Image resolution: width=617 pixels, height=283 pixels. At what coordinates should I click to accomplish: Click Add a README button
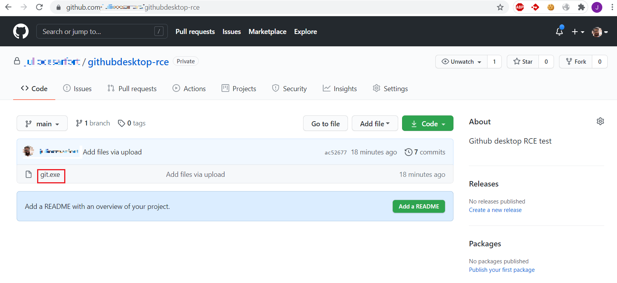tap(419, 206)
